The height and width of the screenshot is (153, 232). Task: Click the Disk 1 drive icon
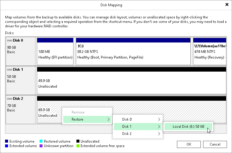(10, 70)
